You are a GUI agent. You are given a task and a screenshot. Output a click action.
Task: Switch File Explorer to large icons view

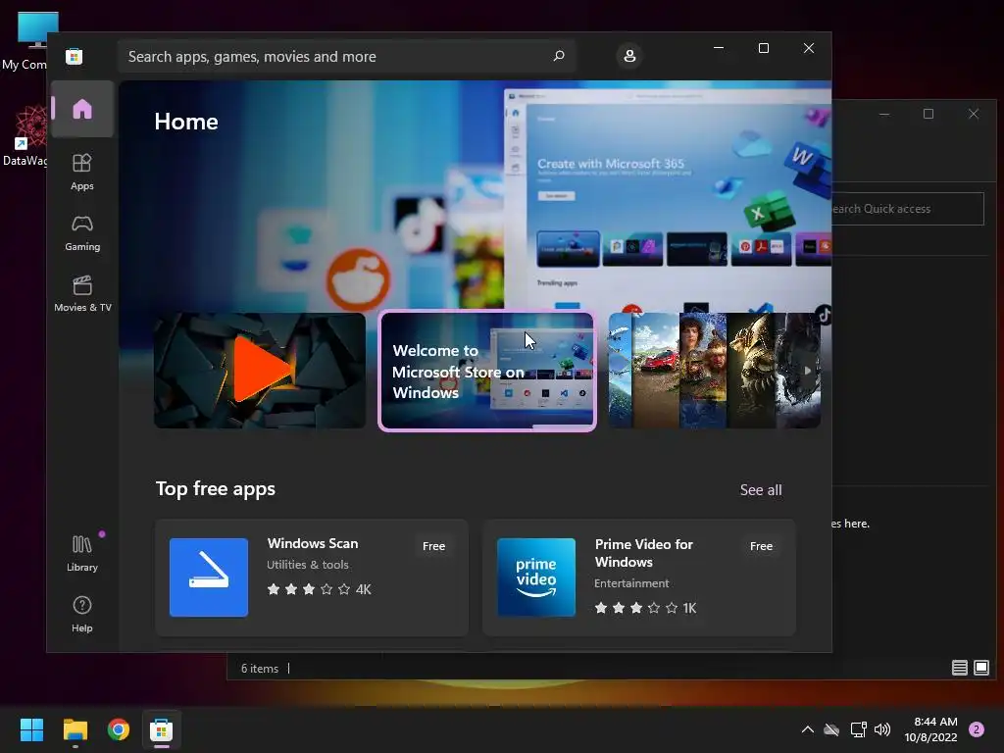coord(980,668)
